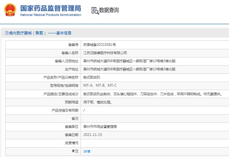Click the 产品描述/主要组成成分 label
The height and width of the screenshot is (157, 229).
coord(61,94)
